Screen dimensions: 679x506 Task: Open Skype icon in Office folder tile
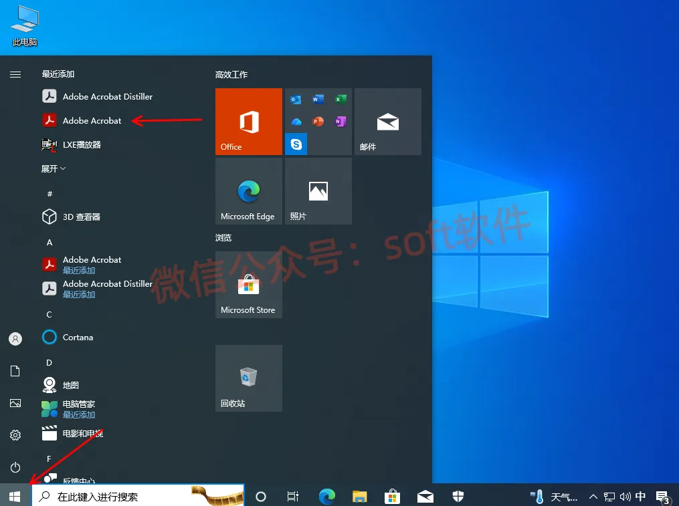(296, 144)
